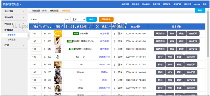Click the avatar in the Uhh row

58,65
